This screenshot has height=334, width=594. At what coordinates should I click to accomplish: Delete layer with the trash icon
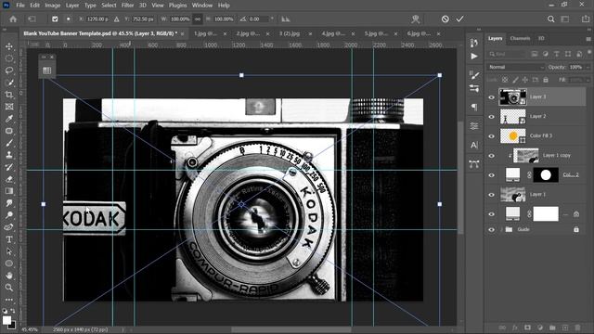577,328
